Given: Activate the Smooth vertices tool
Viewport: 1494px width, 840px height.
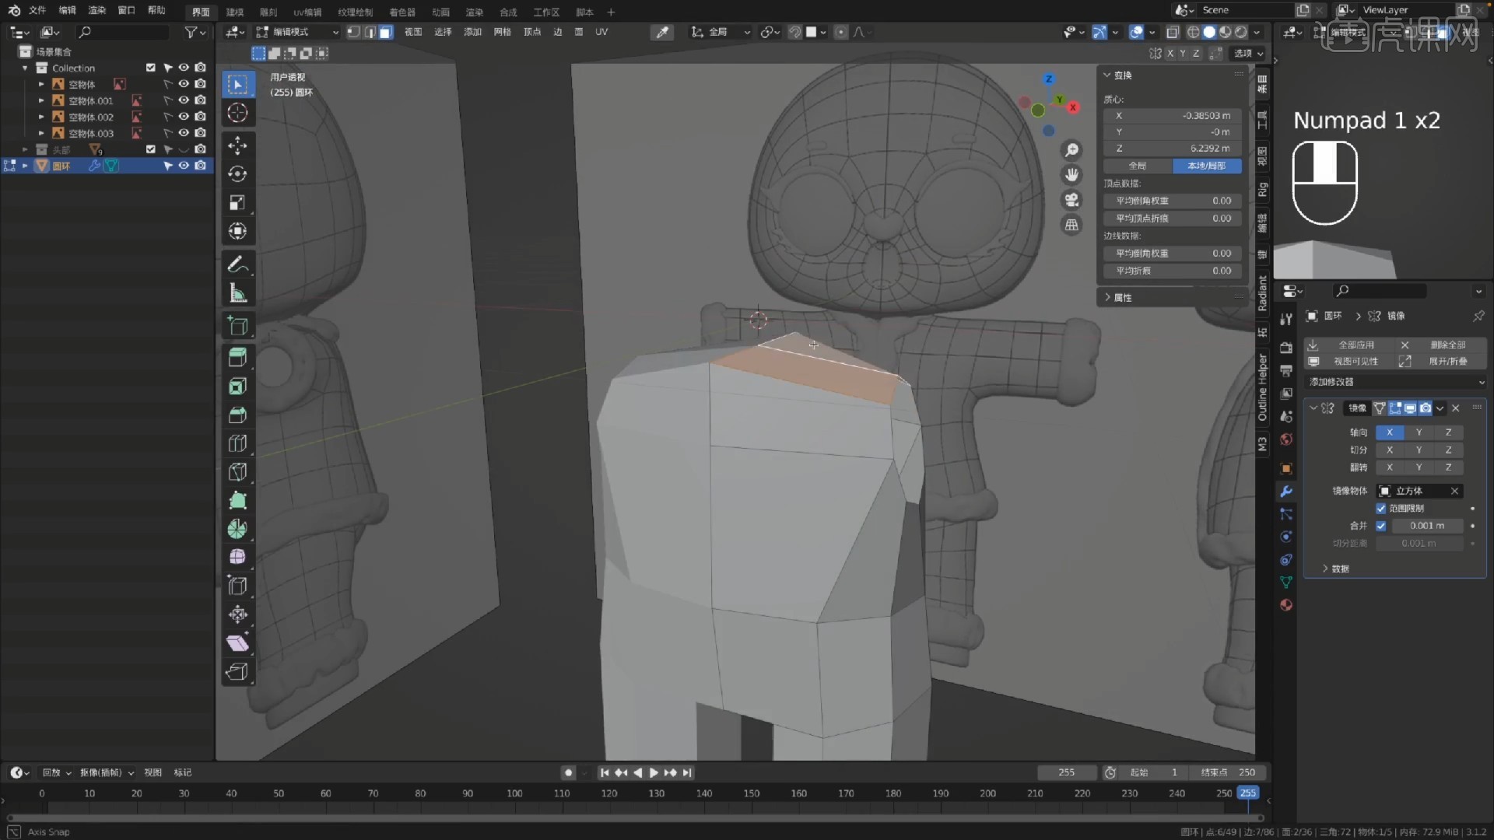Looking at the screenshot, I should click(x=238, y=558).
